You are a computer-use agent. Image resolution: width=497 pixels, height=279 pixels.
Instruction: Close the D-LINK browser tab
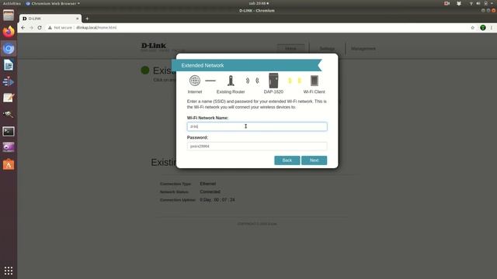click(x=78, y=19)
